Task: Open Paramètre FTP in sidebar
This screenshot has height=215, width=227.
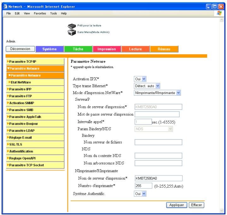Action: pos(35,96)
